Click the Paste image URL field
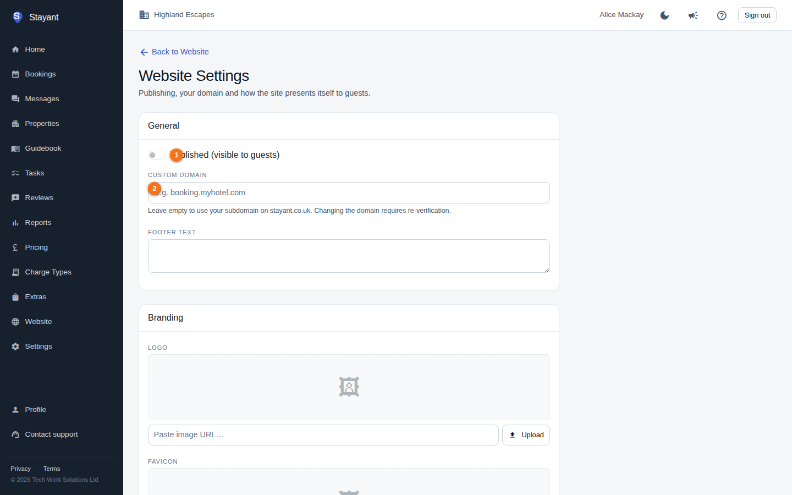This screenshot has height=495, width=792. [x=323, y=435]
